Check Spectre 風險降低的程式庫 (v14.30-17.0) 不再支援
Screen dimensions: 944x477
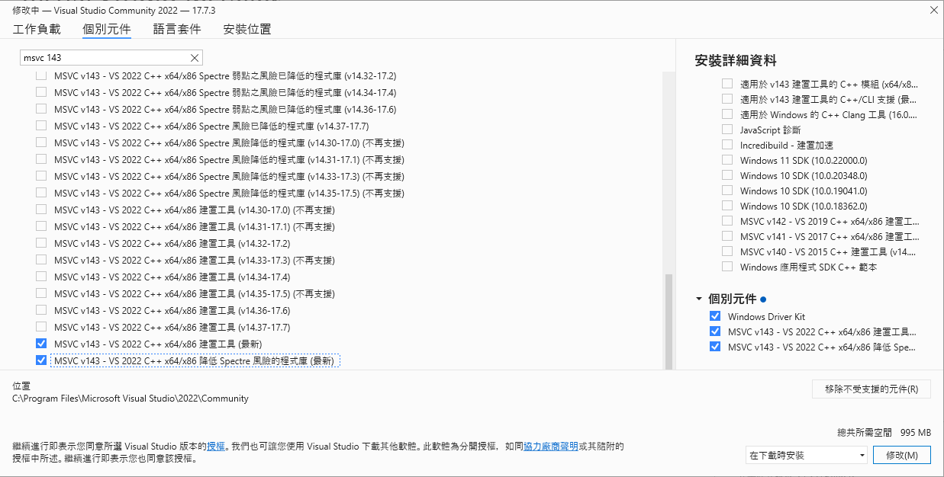[41, 143]
